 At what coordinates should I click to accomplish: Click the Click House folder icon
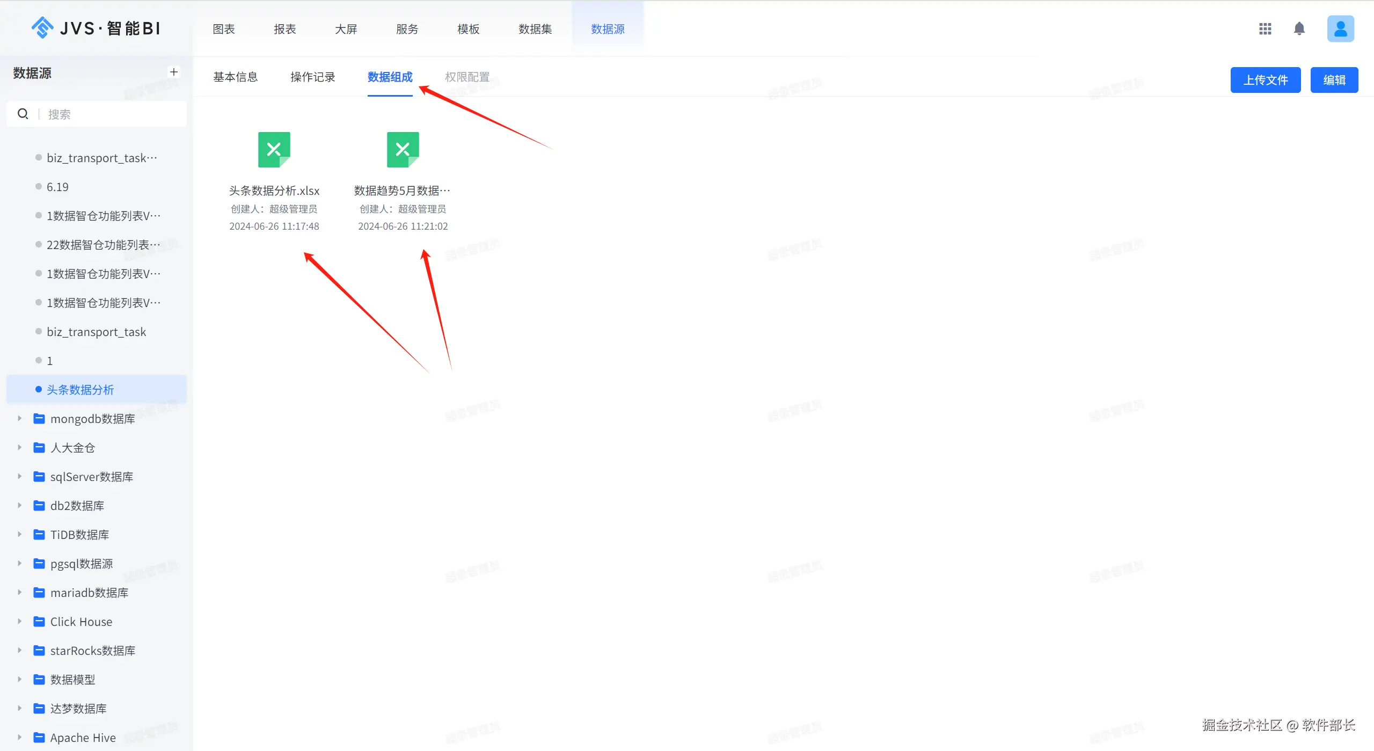(39, 622)
